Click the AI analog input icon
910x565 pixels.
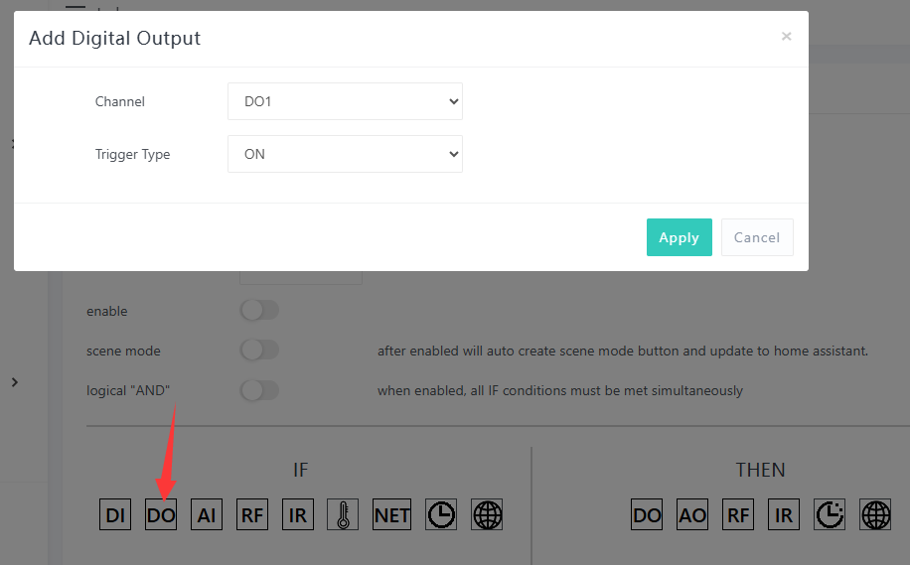207,514
